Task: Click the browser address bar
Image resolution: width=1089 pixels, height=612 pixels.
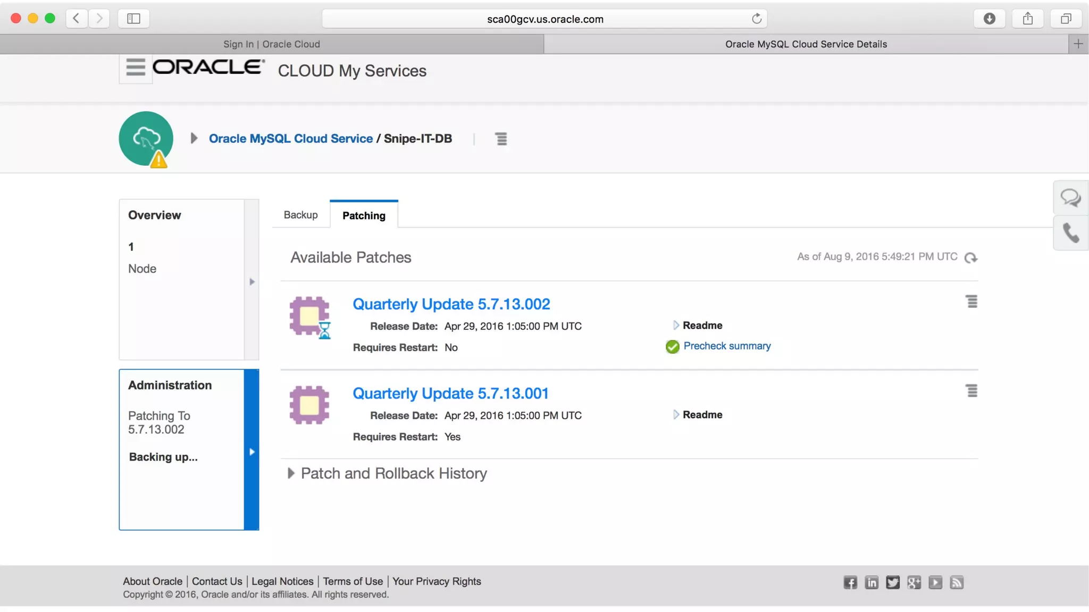Action: [x=544, y=19]
